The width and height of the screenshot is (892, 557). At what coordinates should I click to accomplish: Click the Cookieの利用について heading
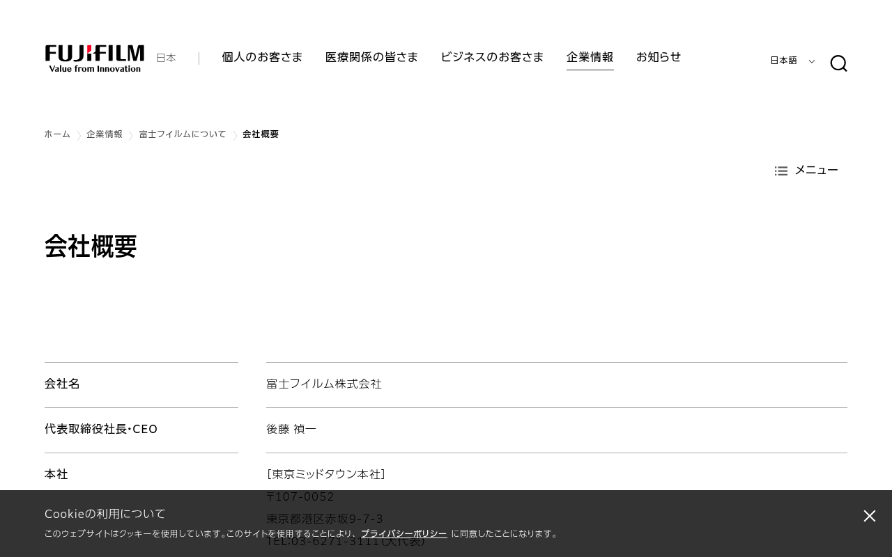[105, 514]
